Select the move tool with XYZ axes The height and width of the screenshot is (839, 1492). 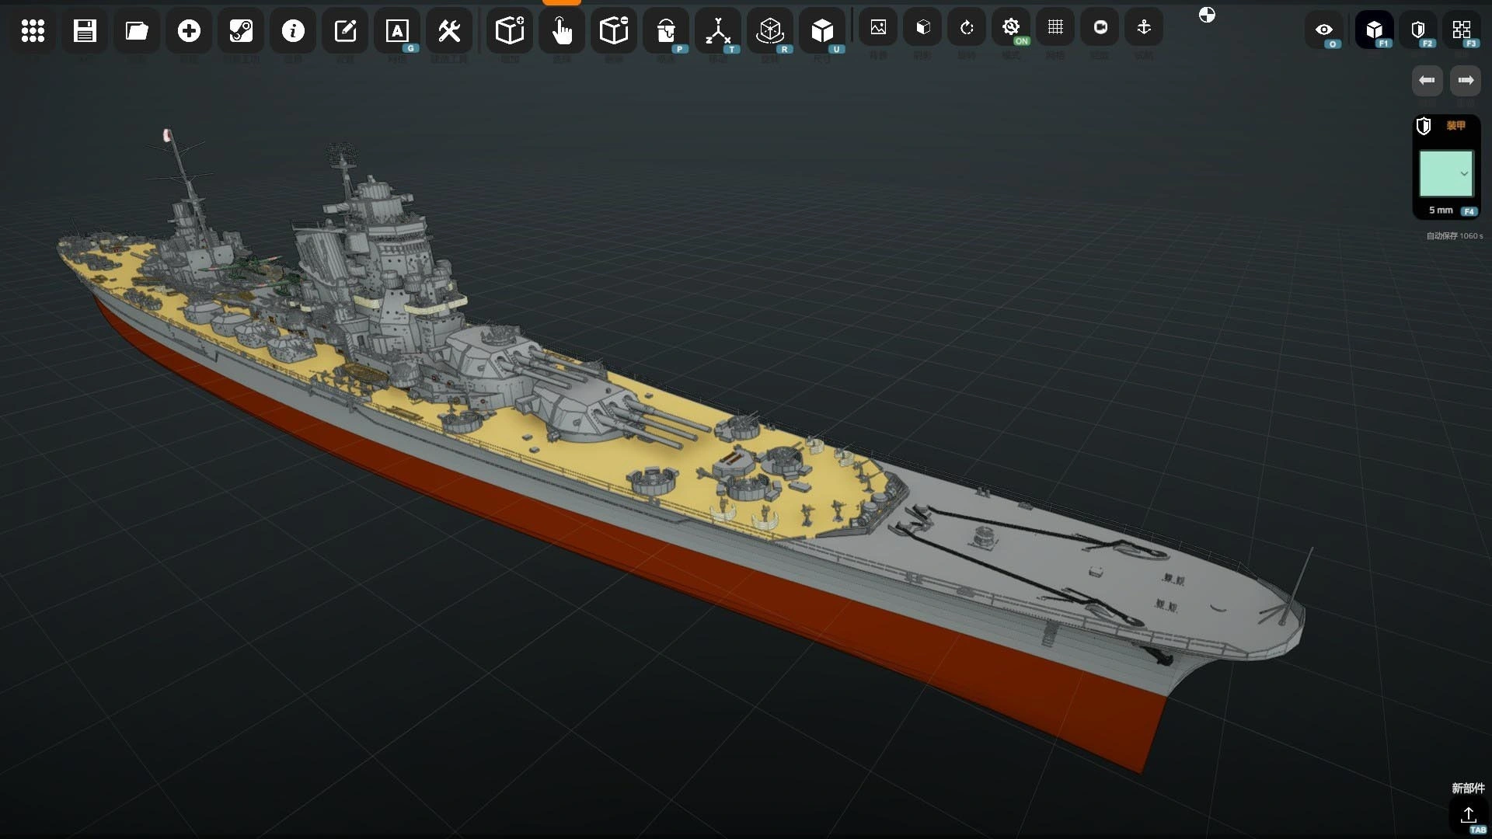click(717, 31)
